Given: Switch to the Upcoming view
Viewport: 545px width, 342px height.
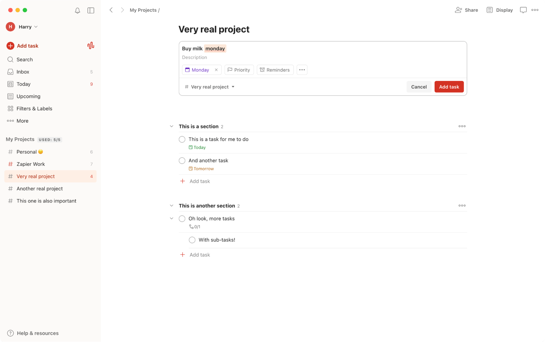Looking at the screenshot, I should (x=28, y=96).
